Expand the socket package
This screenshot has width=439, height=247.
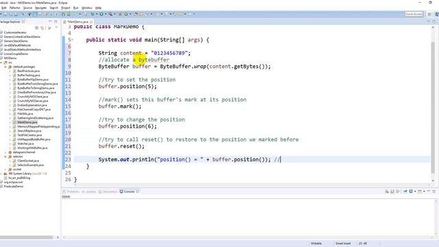click(x=5, y=169)
